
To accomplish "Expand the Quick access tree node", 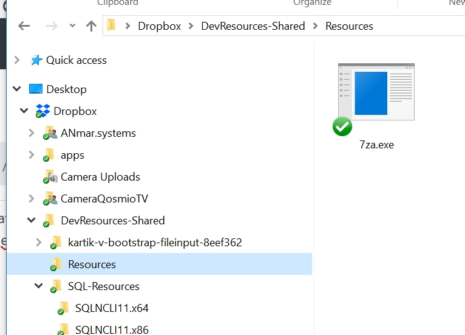I will pos(17,60).
